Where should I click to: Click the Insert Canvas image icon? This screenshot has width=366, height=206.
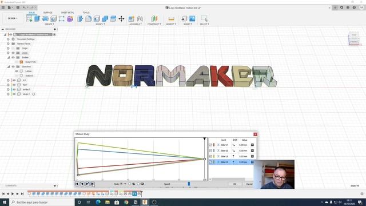point(192,18)
